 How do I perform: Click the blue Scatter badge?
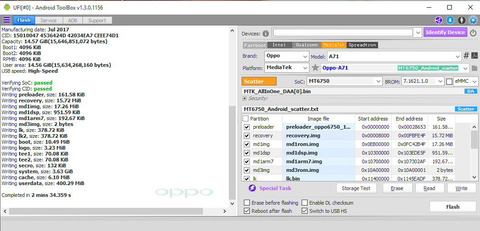(x=466, y=109)
